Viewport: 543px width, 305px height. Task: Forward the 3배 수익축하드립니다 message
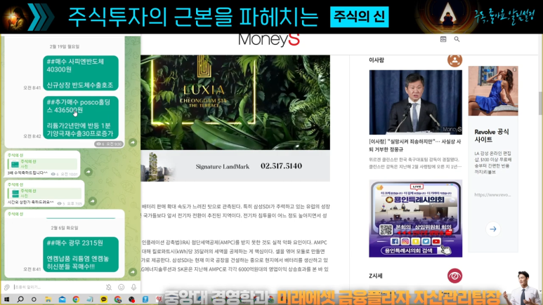pos(89,172)
